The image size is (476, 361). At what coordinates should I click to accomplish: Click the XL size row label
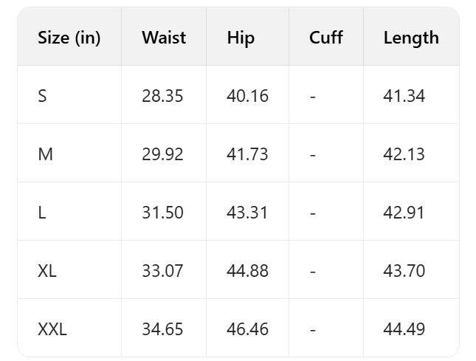coord(47,271)
